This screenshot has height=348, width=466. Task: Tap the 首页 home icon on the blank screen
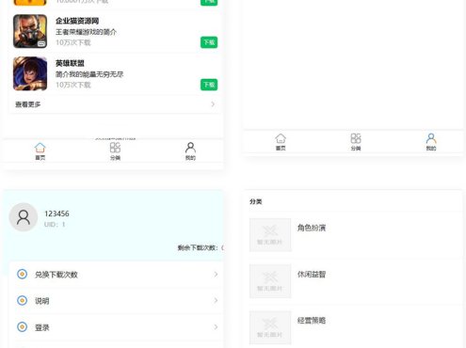click(x=281, y=138)
